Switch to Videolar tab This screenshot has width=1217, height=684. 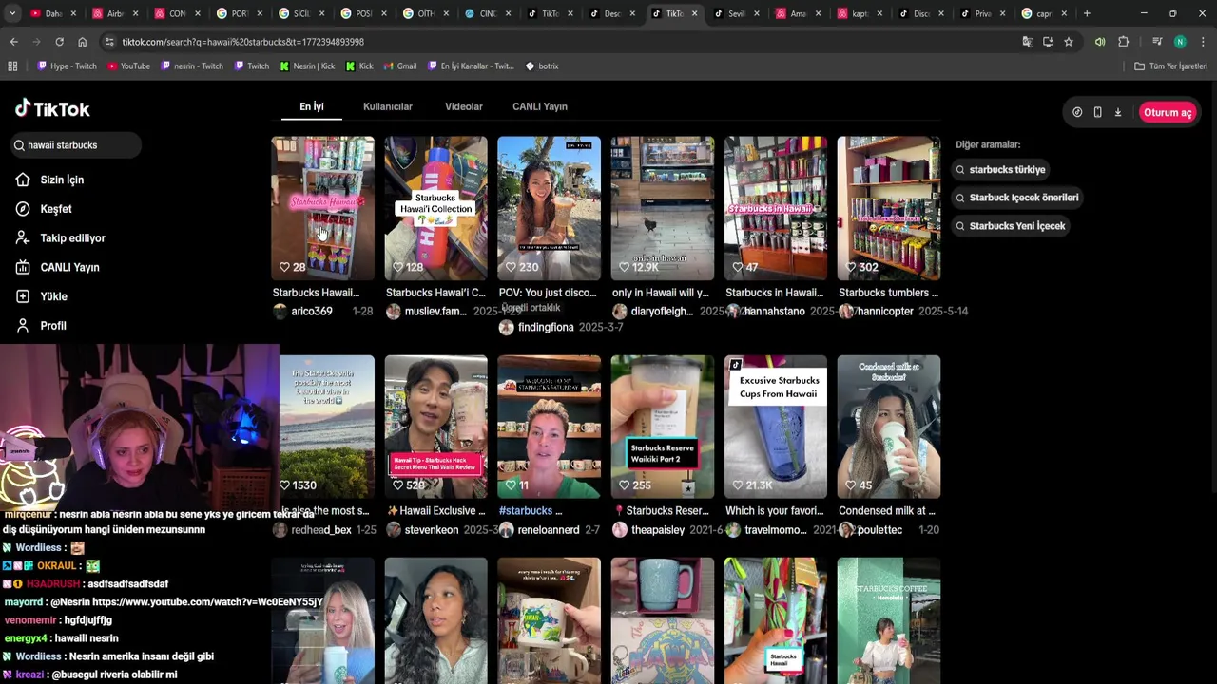click(x=464, y=106)
